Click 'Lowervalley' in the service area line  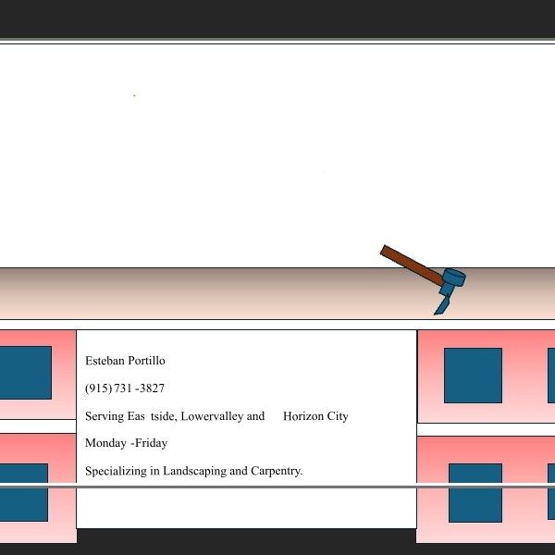212,416
